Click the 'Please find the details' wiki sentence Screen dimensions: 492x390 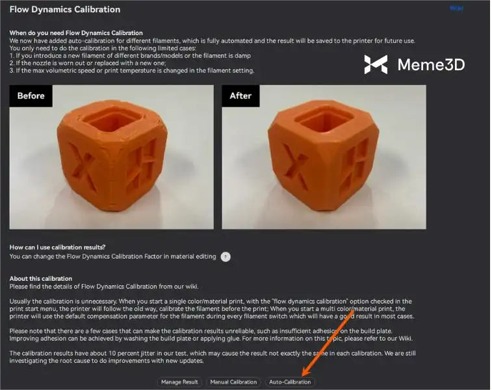104,286
